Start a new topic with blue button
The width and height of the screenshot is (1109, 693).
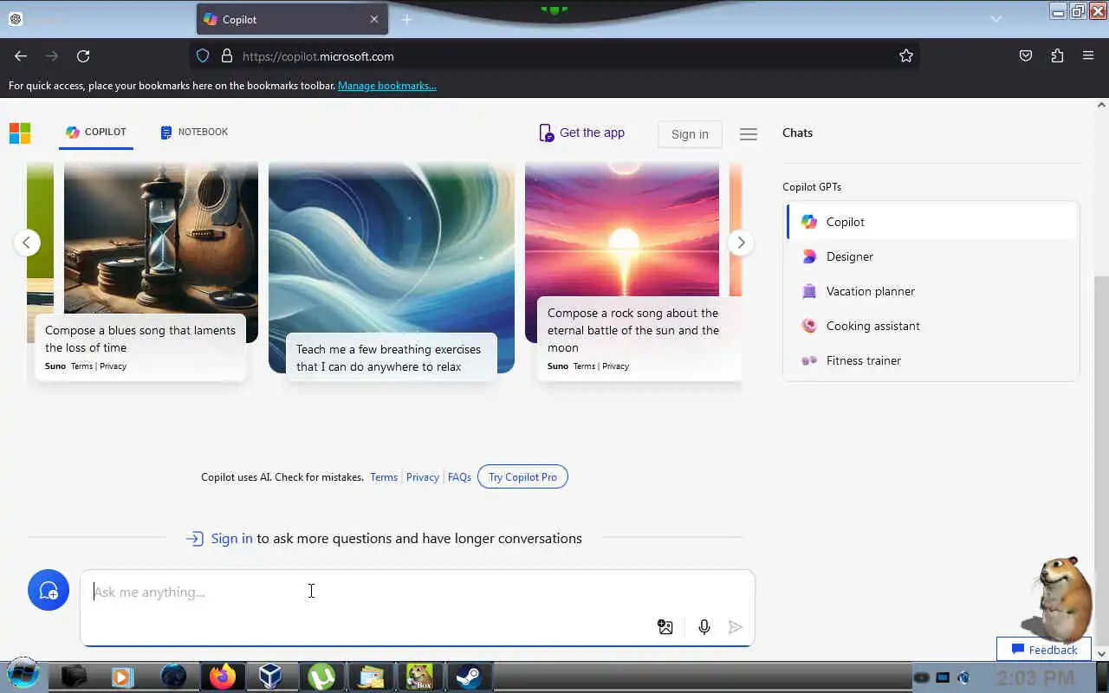click(x=49, y=590)
